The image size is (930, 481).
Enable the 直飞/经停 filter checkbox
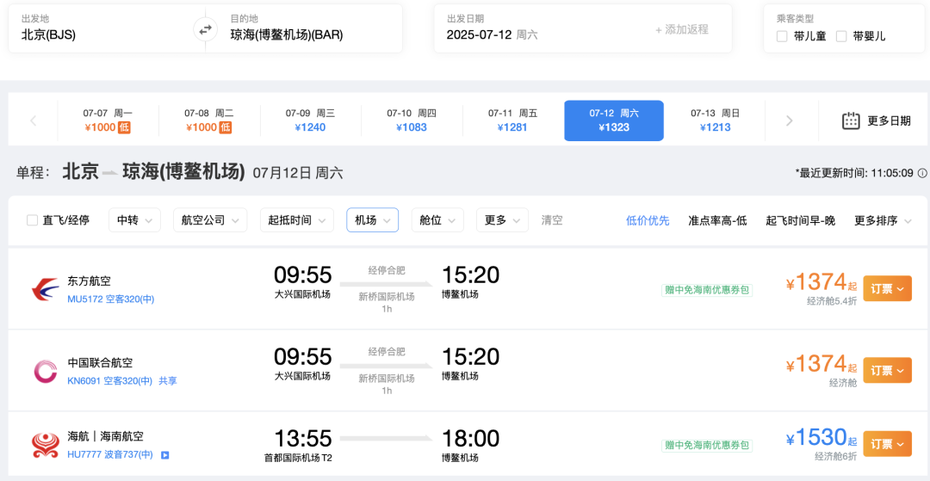32,220
